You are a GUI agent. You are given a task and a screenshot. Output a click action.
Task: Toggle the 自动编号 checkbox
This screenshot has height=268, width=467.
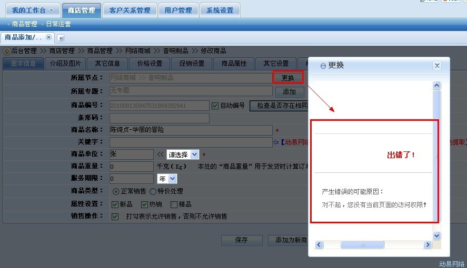coord(215,106)
